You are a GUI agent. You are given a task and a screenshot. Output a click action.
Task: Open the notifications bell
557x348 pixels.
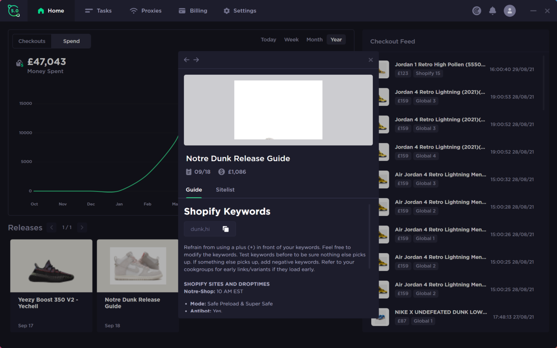coord(492,11)
